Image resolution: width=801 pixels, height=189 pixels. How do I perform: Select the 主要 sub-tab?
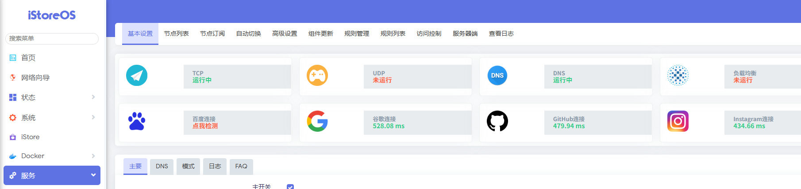coord(135,166)
